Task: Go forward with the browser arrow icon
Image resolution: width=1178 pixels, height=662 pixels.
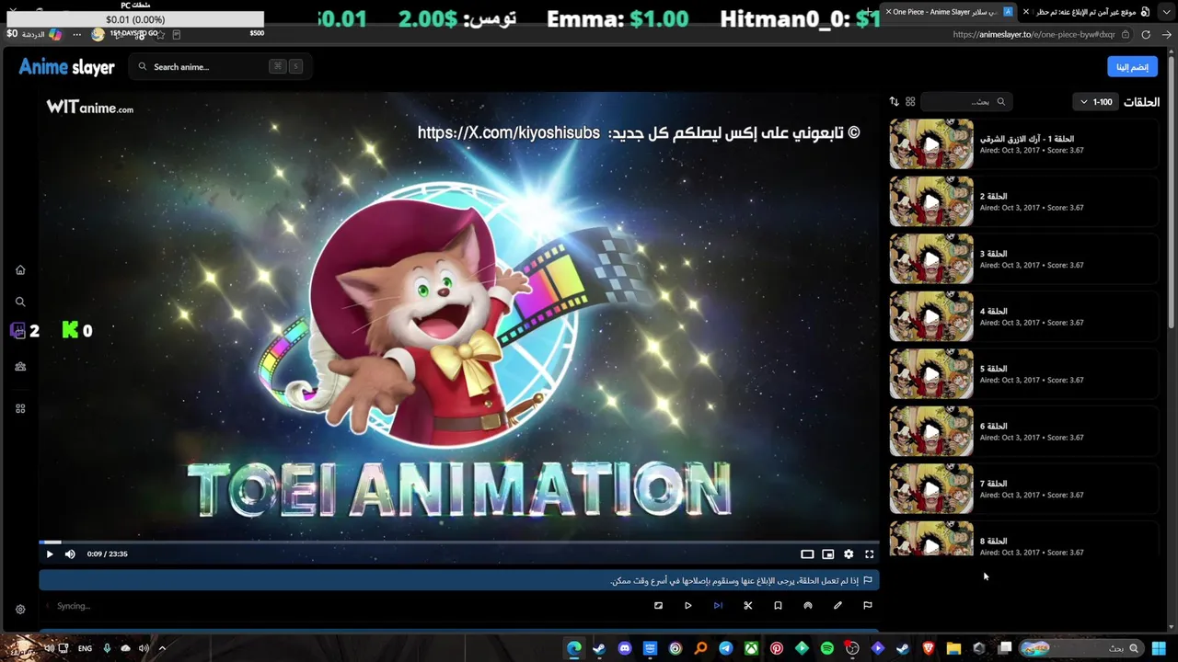Action: [1167, 35]
